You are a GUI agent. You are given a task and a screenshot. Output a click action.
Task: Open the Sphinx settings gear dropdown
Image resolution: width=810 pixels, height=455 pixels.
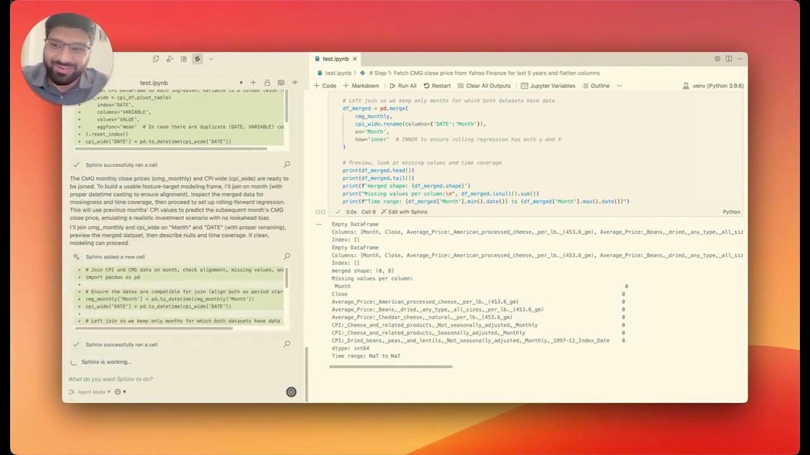pyautogui.click(x=120, y=392)
